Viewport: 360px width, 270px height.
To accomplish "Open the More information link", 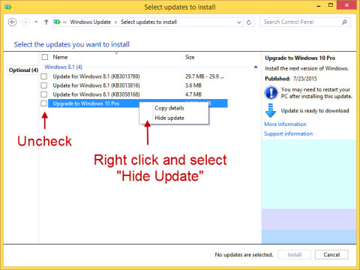I will (x=285, y=124).
